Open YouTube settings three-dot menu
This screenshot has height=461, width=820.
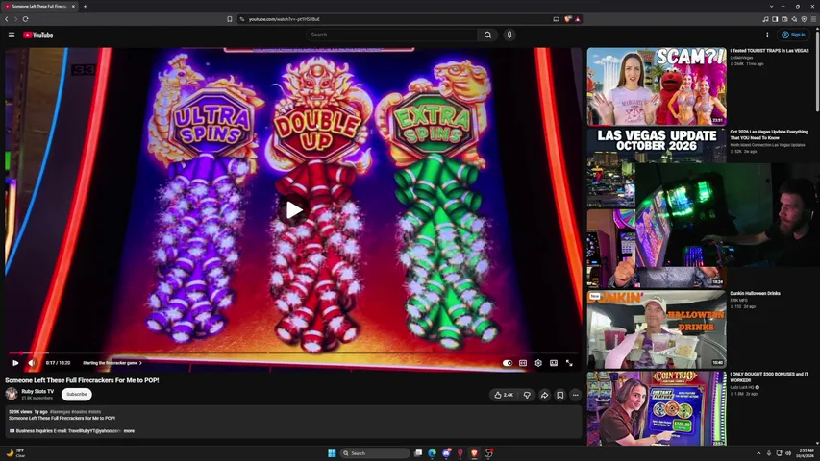[x=767, y=35]
